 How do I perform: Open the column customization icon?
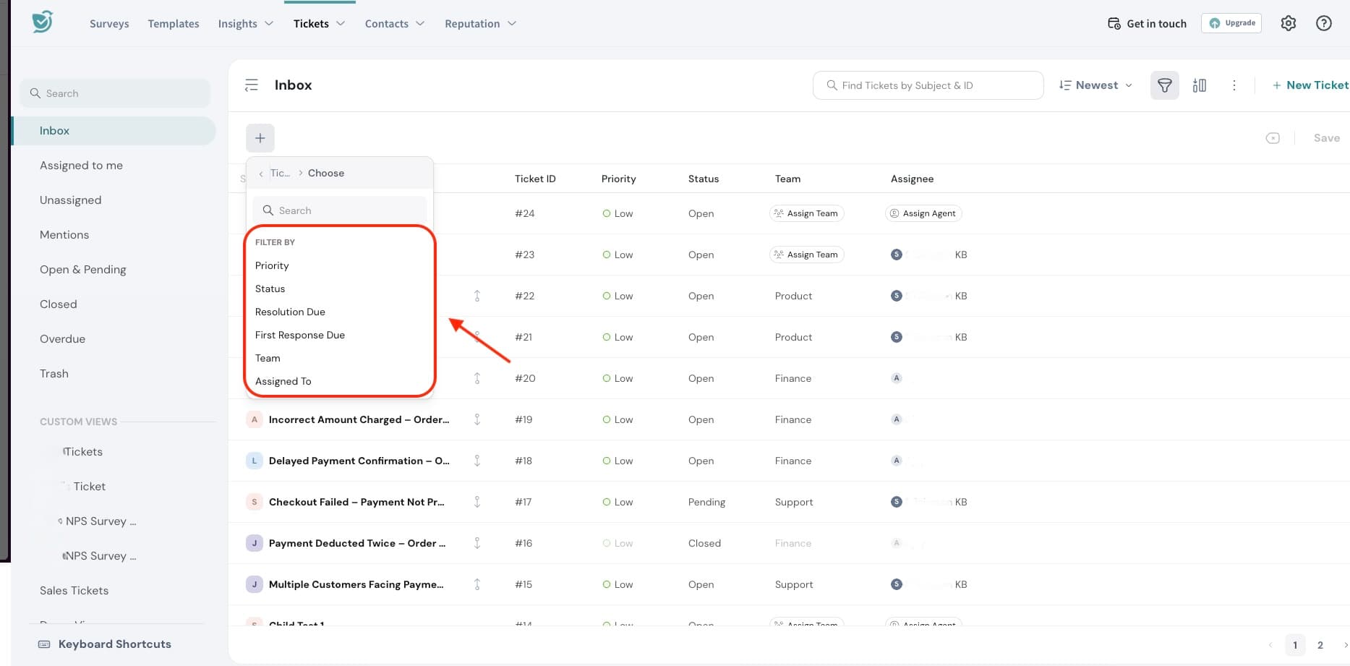click(x=1199, y=85)
